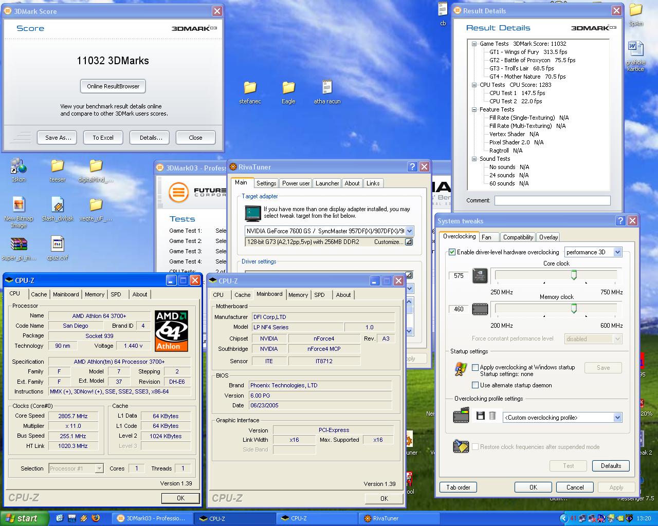Expand hidden system tray icons arrow
This screenshot has width=658, height=526.
[x=563, y=518]
